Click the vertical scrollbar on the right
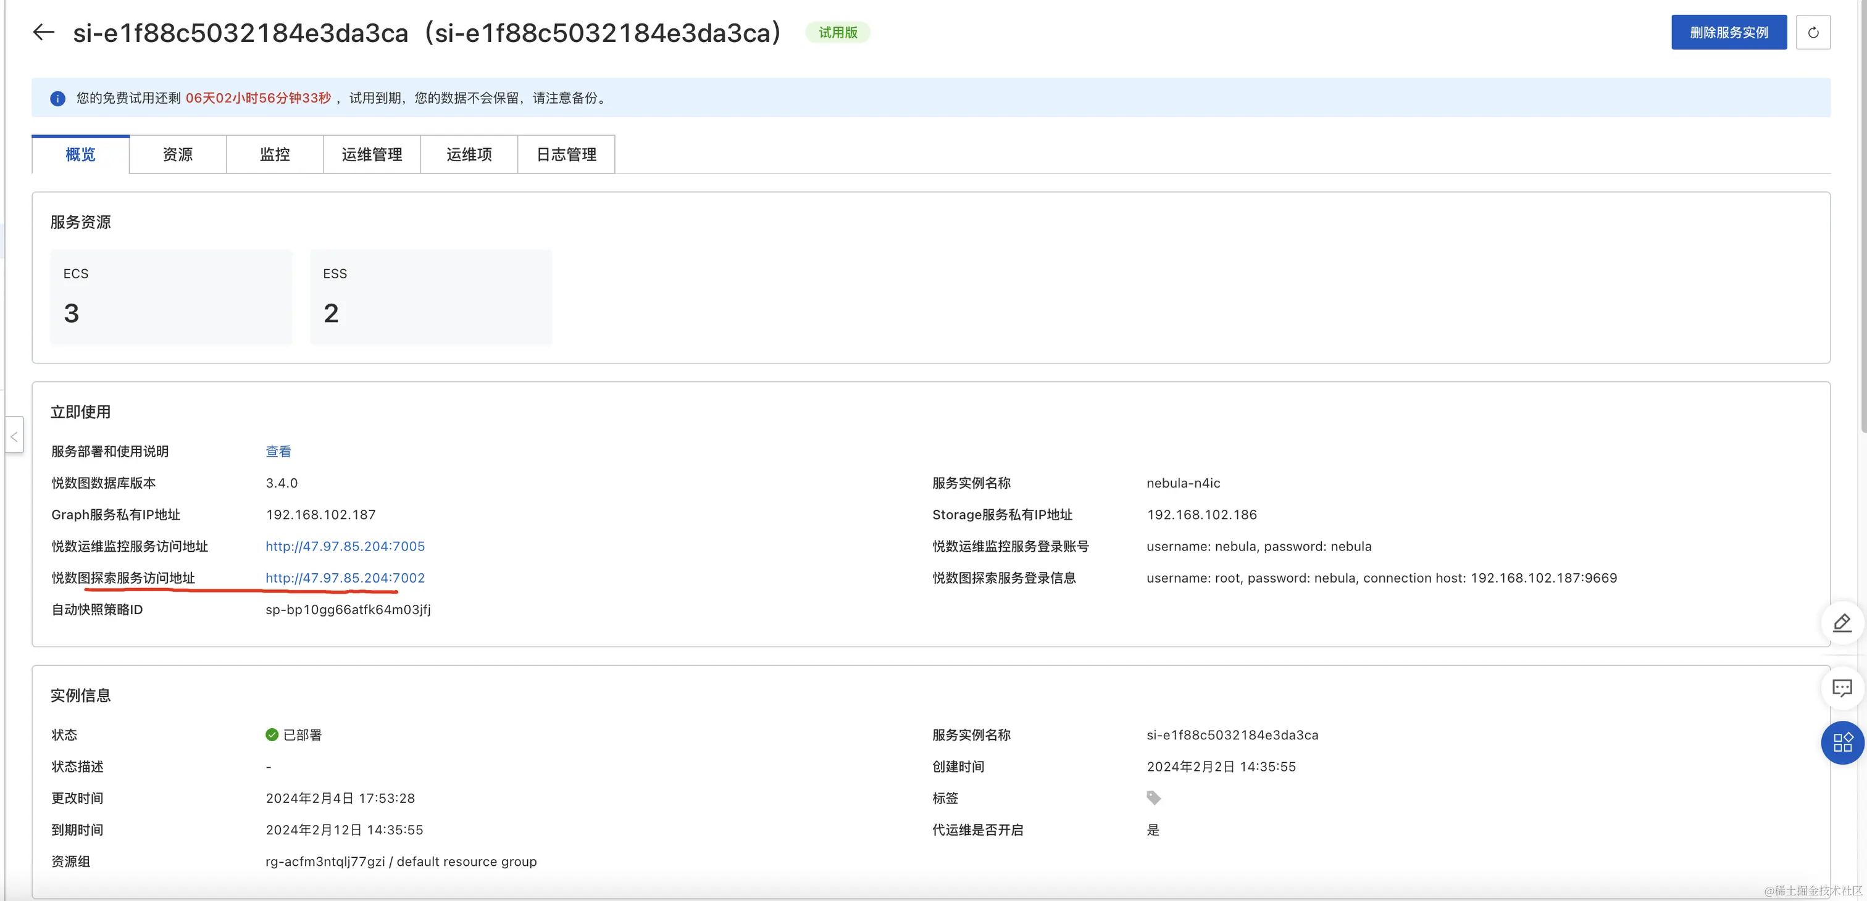The image size is (1867, 901). click(x=1863, y=217)
